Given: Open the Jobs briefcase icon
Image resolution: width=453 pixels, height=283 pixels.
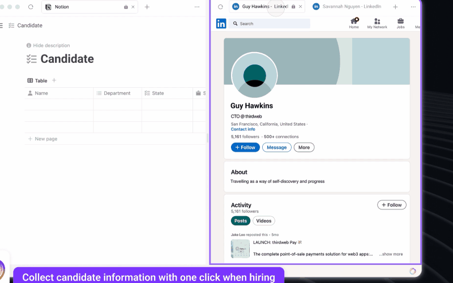Looking at the screenshot, I should pyautogui.click(x=400, y=22).
